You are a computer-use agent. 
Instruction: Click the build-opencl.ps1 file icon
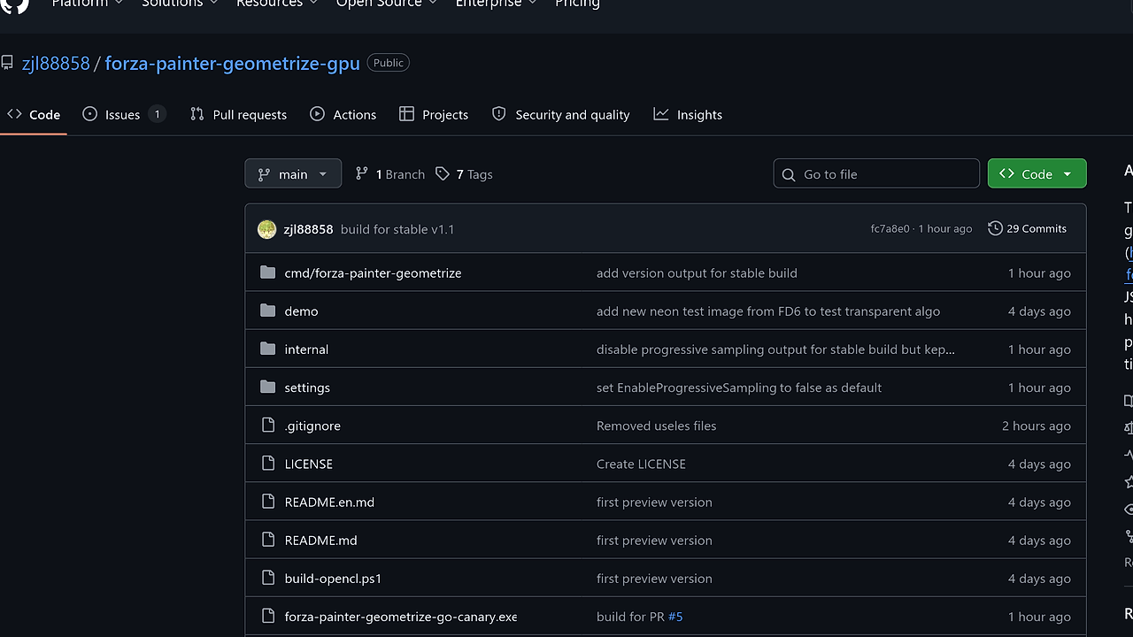[268, 577]
